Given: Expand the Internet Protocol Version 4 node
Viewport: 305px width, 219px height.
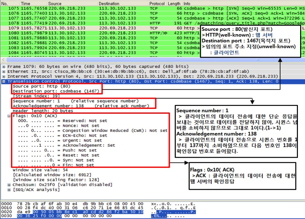Looking at the screenshot, I should [x=4, y=76].
